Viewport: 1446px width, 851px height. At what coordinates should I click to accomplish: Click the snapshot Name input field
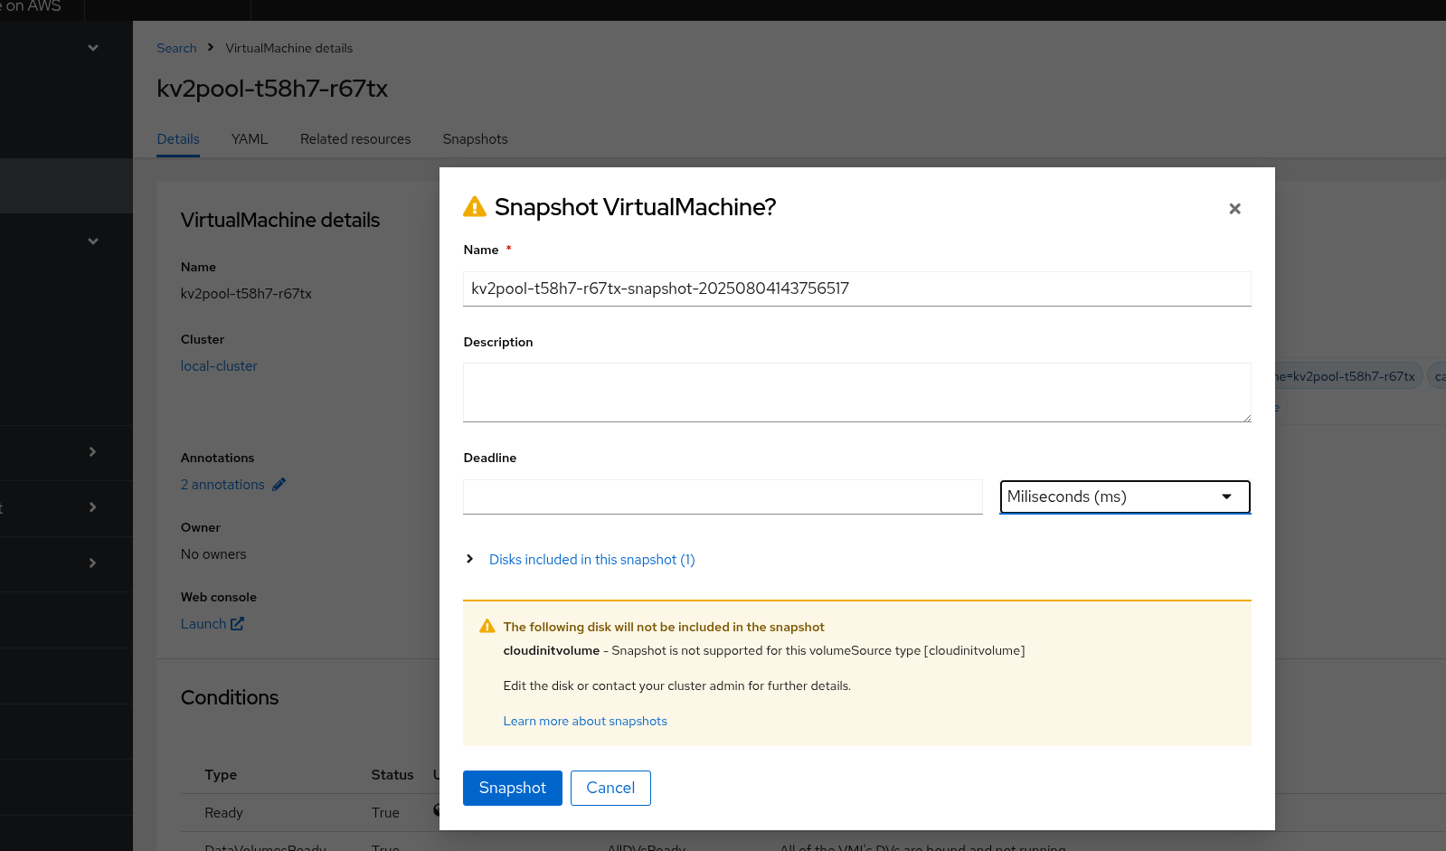pyautogui.click(x=856, y=289)
